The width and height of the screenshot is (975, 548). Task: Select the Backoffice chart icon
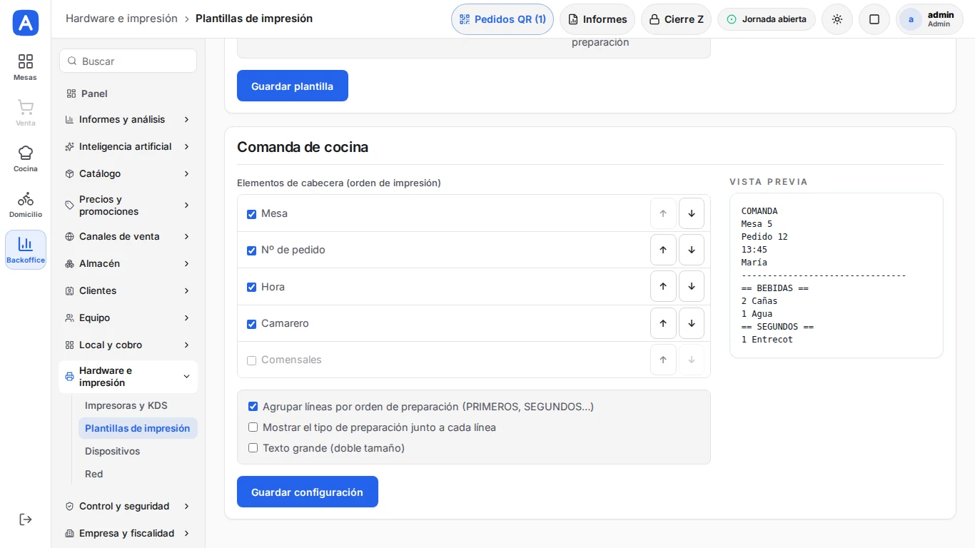coord(26,250)
